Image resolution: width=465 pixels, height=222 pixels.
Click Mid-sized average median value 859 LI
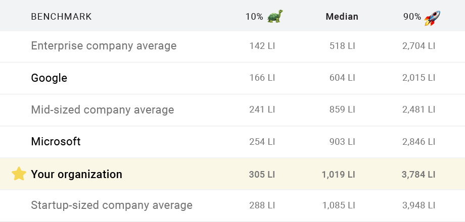pos(342,110)
